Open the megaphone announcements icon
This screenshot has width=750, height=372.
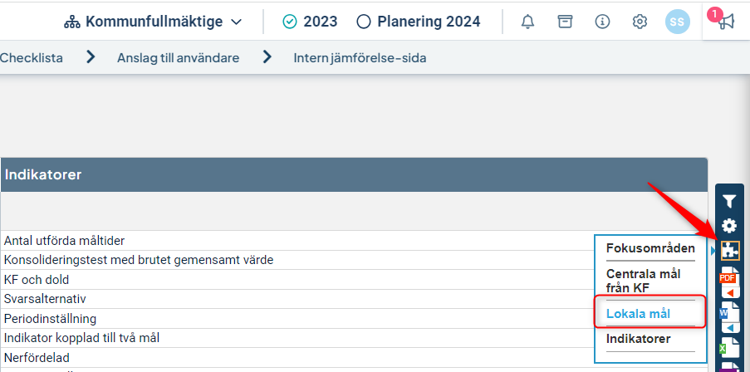click(726, 22)
